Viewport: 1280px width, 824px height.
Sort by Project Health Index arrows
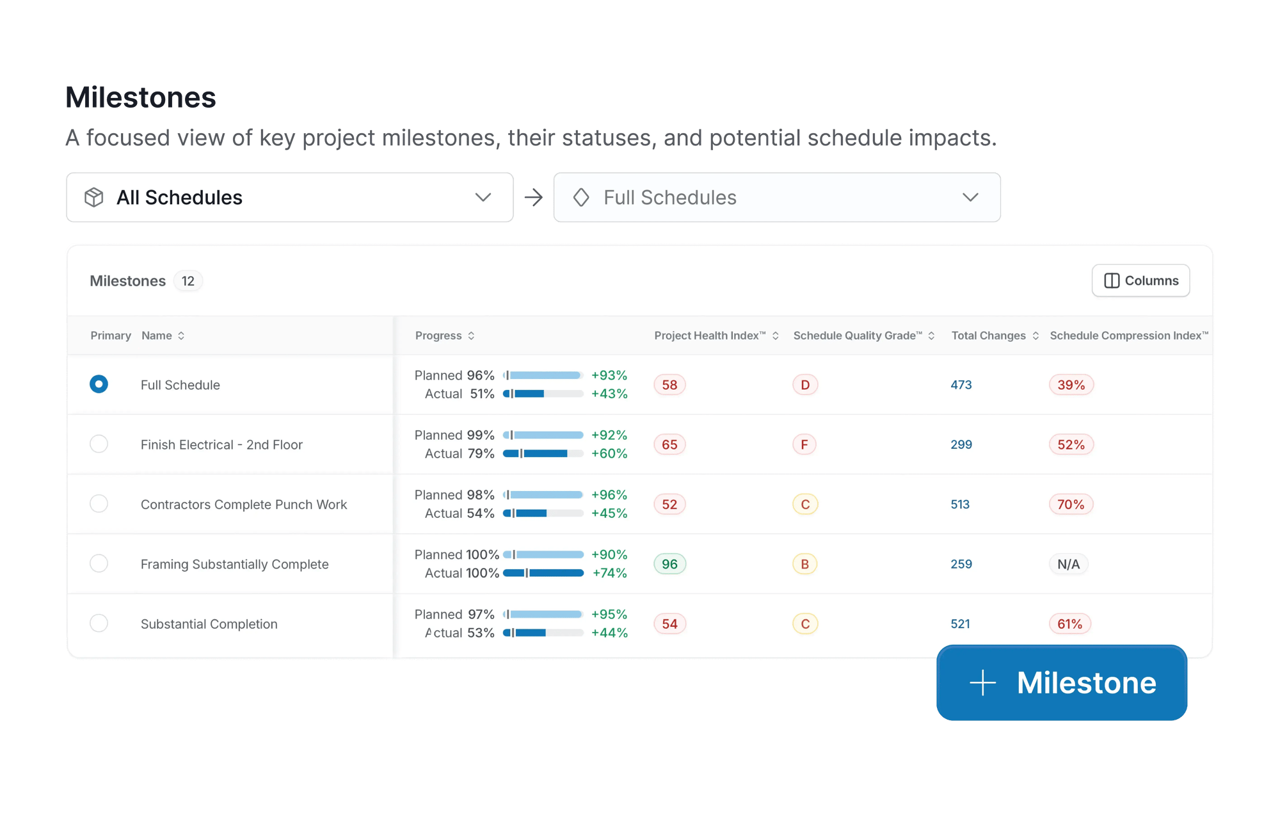[775, 335]
